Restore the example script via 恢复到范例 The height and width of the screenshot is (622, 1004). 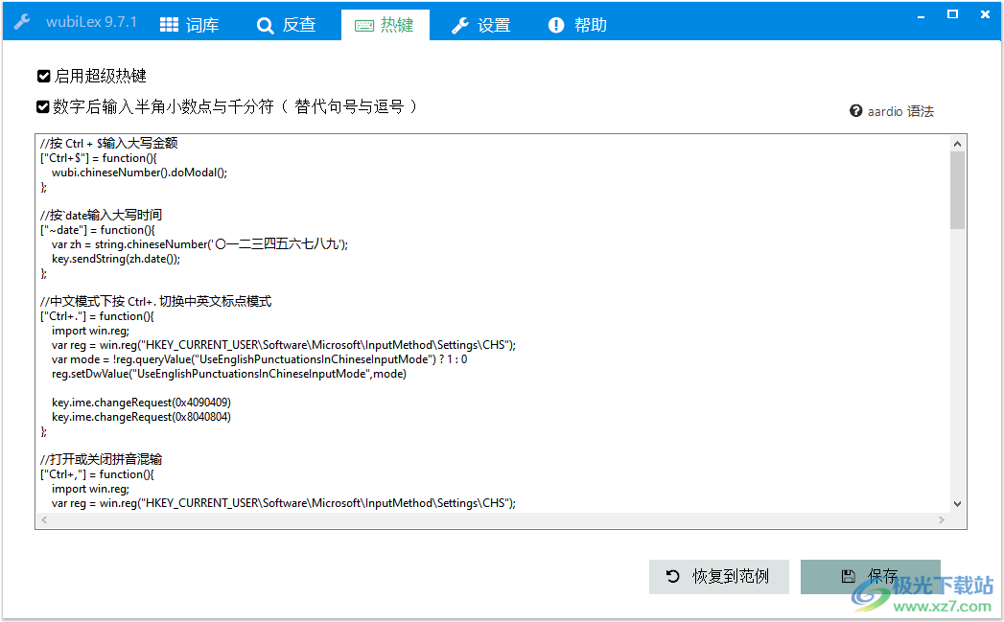point(718,576)
